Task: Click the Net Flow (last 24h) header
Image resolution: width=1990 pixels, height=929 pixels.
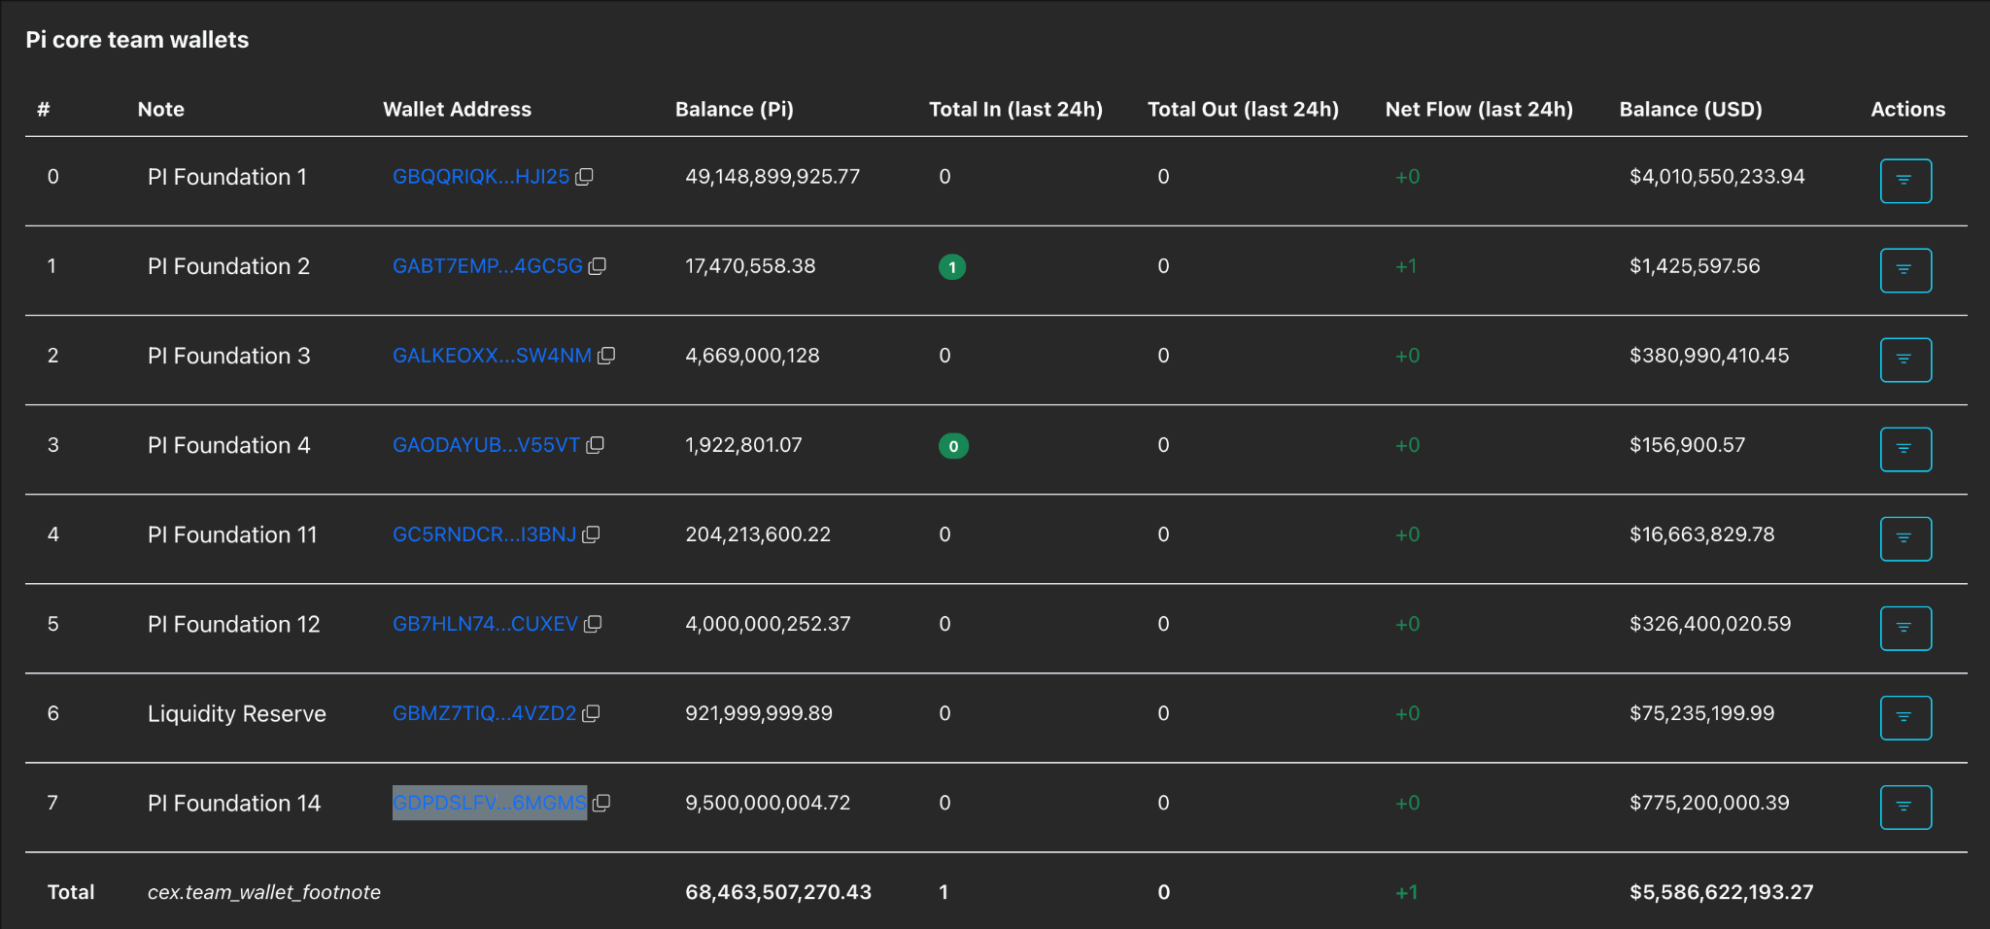Action: pyautogui.click(x=1479, y=109)
